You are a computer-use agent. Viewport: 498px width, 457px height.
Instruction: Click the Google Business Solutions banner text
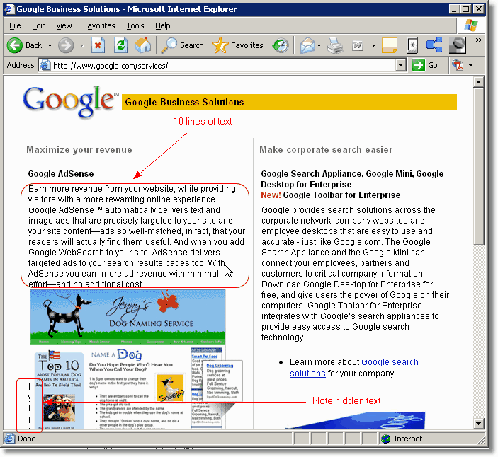coord(184,102)
